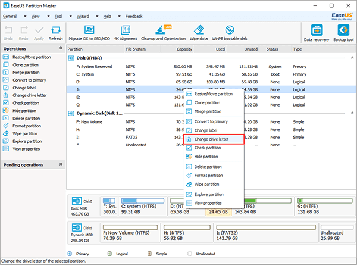Viewport: 357px width, 265px height.
Task: Select Format partition in Operations panel
Action: coord(22,126)
